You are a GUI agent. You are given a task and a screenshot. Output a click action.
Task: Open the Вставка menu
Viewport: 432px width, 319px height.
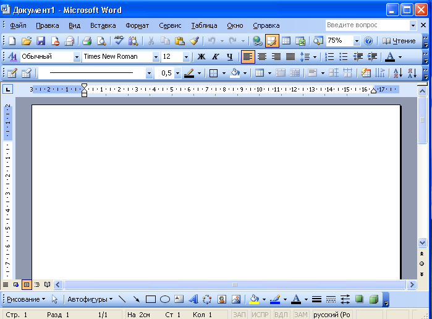(x=103, y=26)
